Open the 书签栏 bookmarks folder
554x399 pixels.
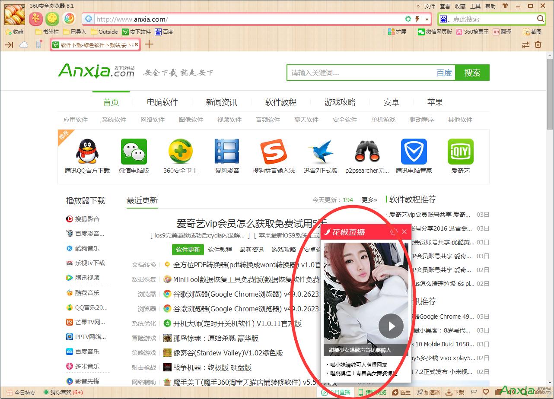[x=47, y=32]
